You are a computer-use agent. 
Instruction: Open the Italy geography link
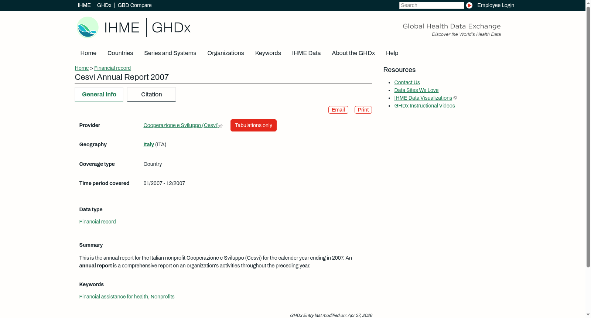[148, 144]
